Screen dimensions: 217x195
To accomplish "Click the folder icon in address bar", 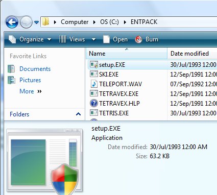I will pos(46,22).
